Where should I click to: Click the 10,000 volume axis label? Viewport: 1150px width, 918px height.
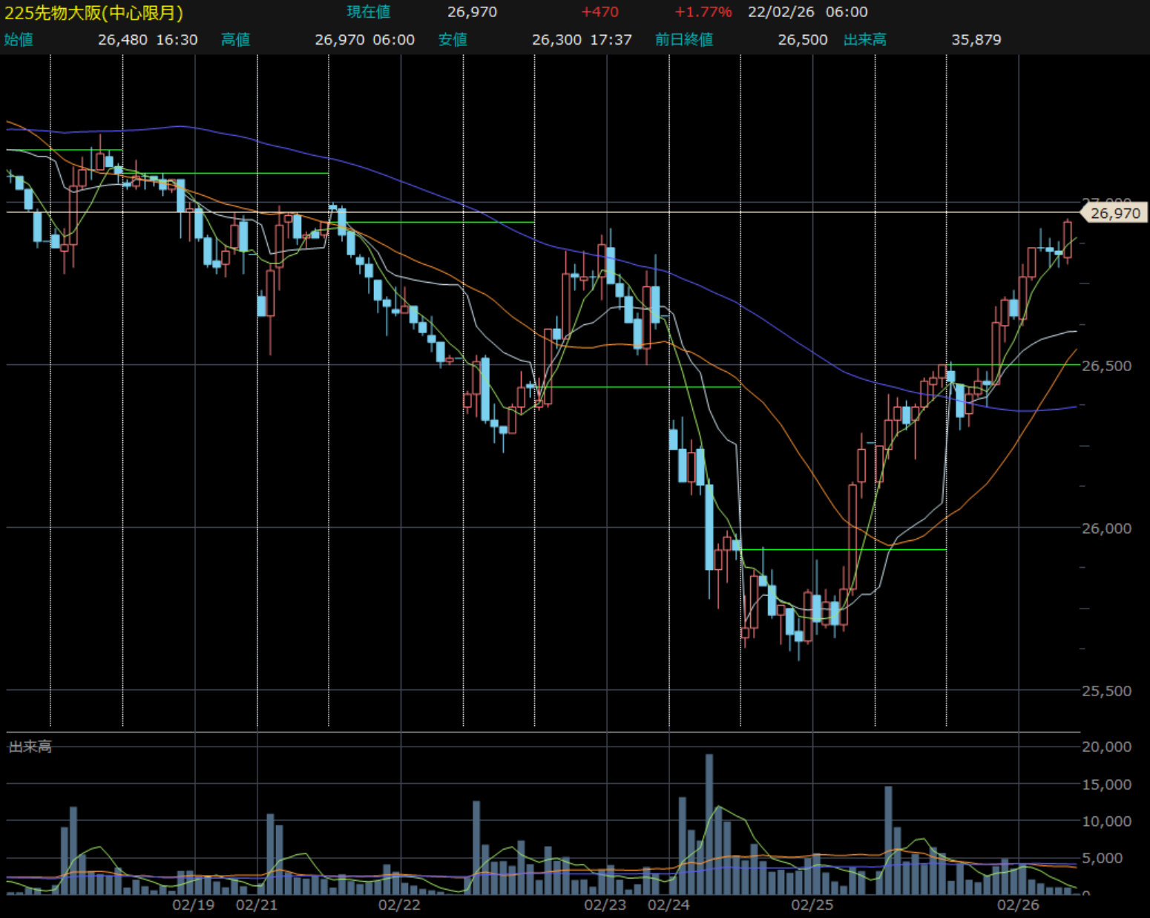(x=1106, y=821)
